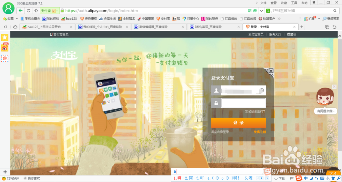The image size is (342, 182).
Task: Reload the page with the refresh icon
Action: coord(28,11)
